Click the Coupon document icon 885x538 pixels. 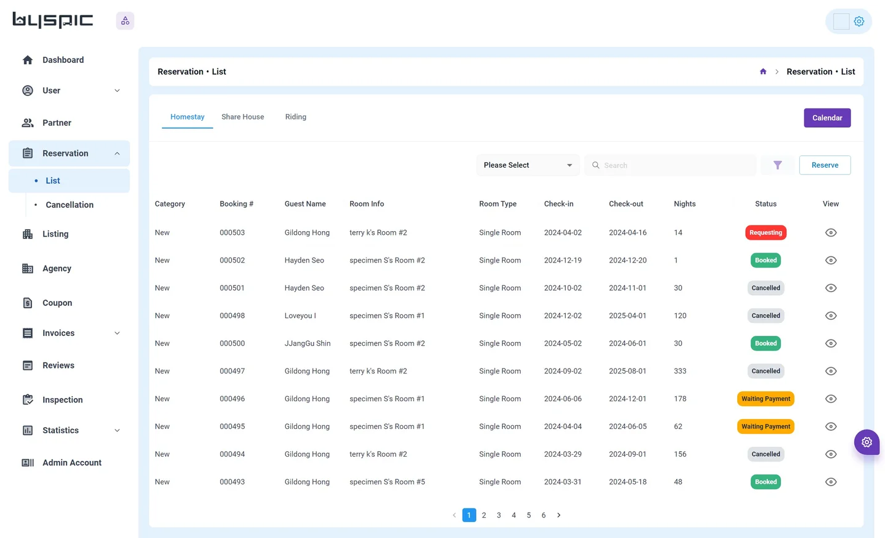28,303
